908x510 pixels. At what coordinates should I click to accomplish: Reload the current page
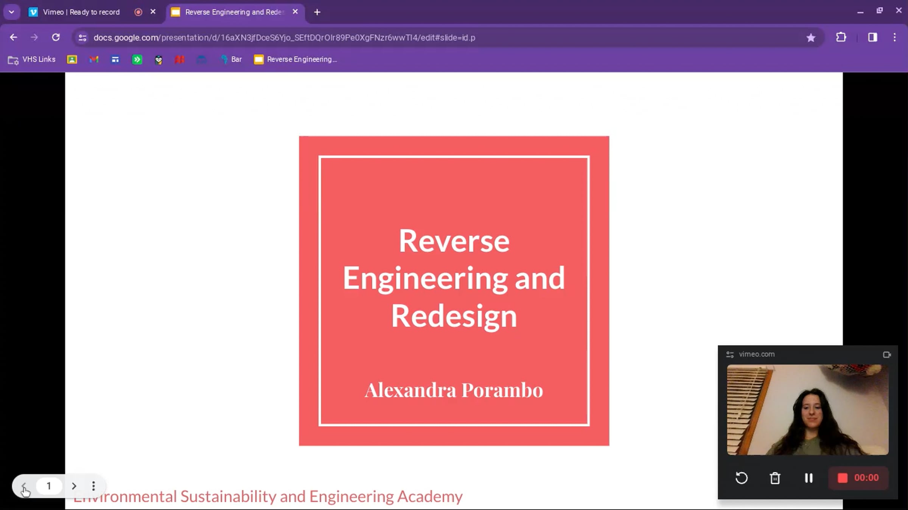pyautogui.click(x=56, y=37)
